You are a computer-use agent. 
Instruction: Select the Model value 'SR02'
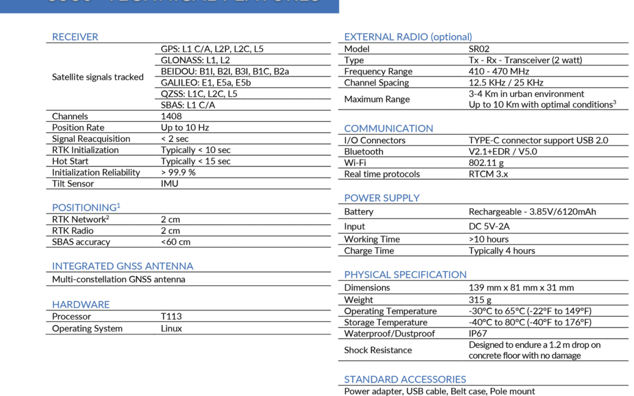coord(479,49)
